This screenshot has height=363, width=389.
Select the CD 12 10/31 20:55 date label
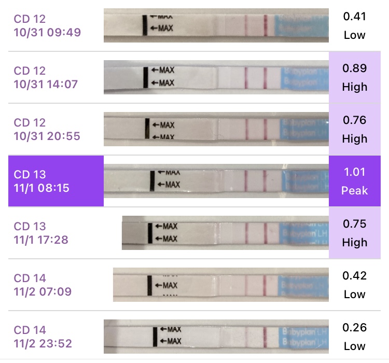pos(47,129)
